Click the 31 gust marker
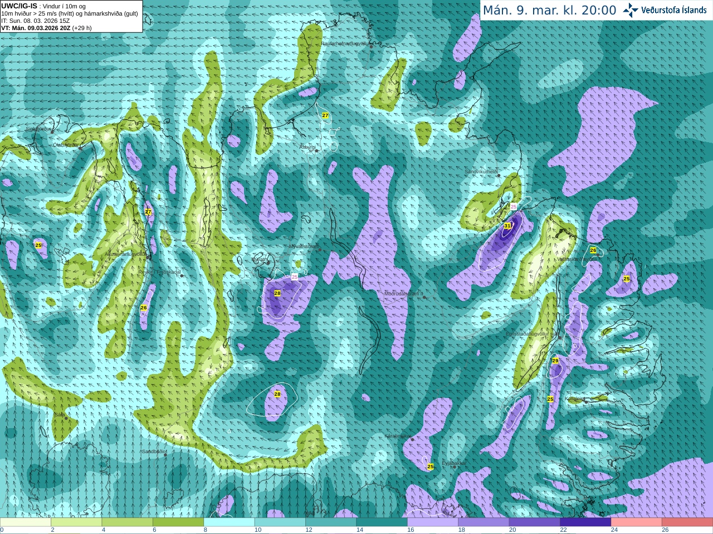Screen dimensions: 713x534 pyautogui.click(x=507, y=226)
